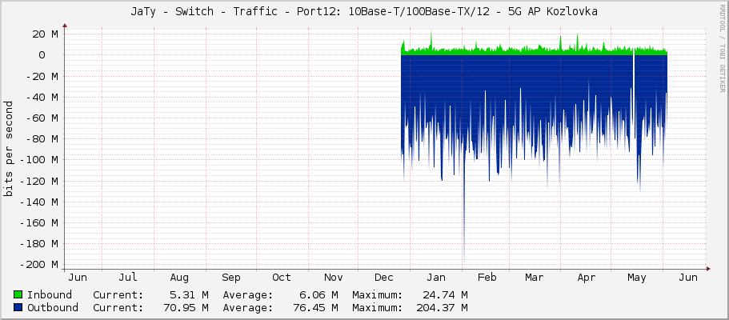Image resolution: width=729 pixels, height=320 pixels.
Task: Click the '-60 M' y-axis tick label
Action: point(42,118)
